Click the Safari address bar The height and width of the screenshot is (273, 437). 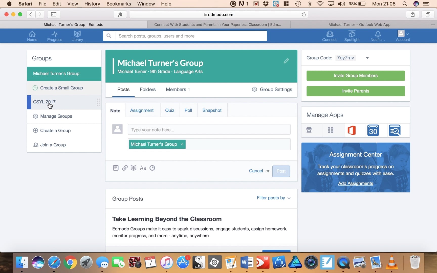click(x=219, y=14)
